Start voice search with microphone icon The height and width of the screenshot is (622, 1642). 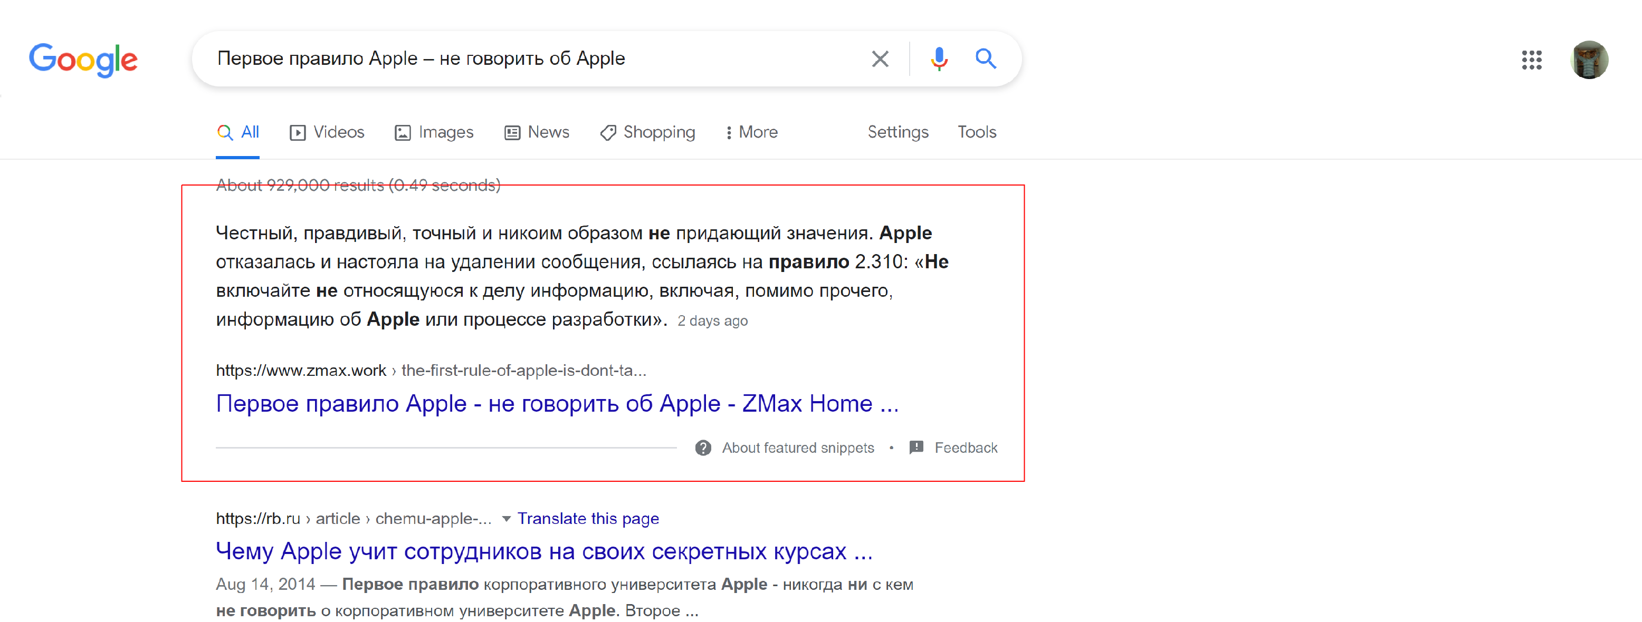(x=938, y=59)
